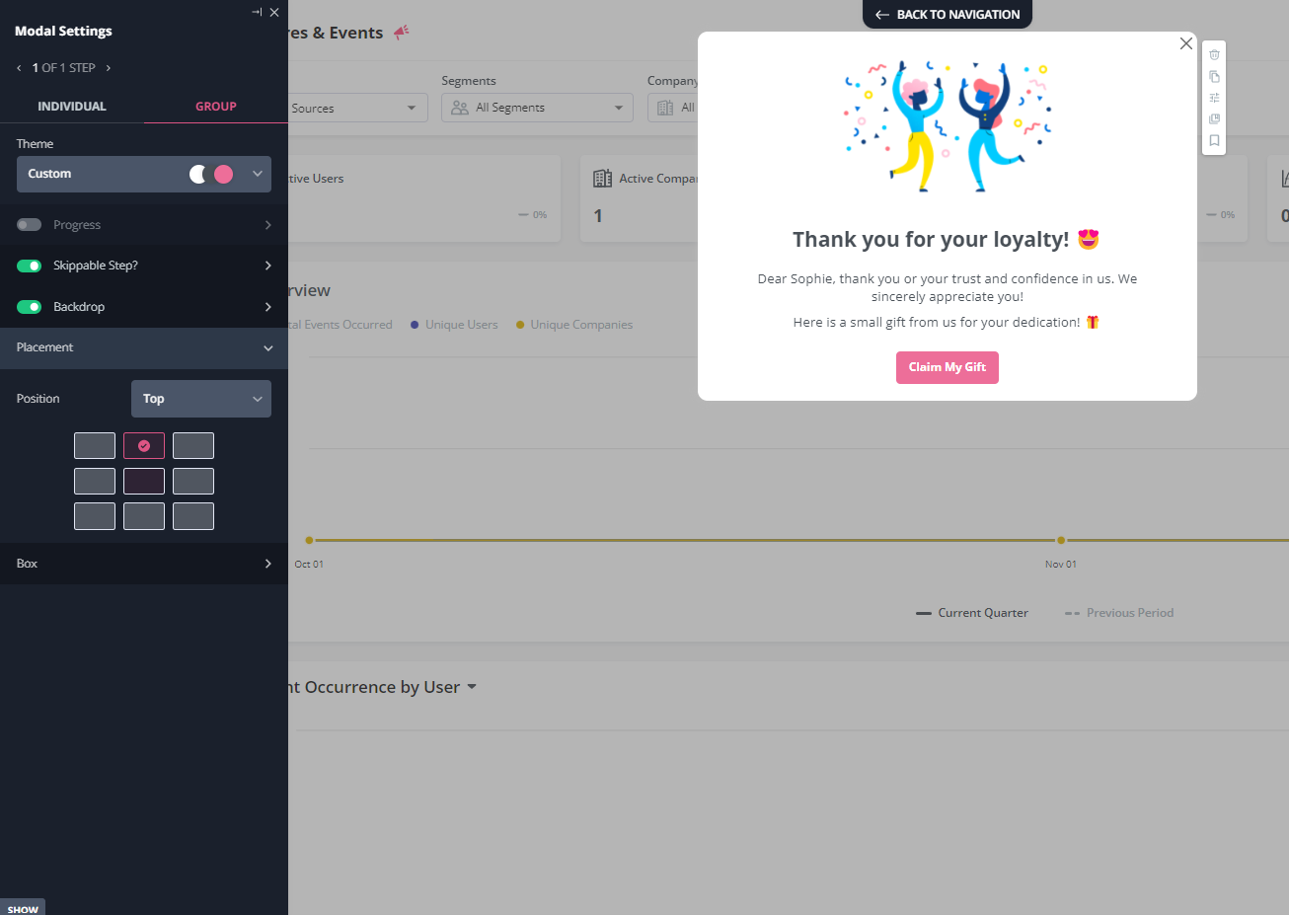Select bottom-center placement cell
This screenshot has width=1289, height=915.
click(144, 516)
